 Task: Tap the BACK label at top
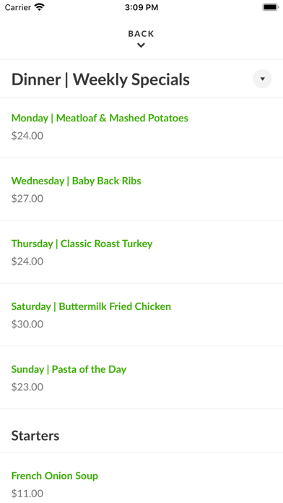click(141, 34)
